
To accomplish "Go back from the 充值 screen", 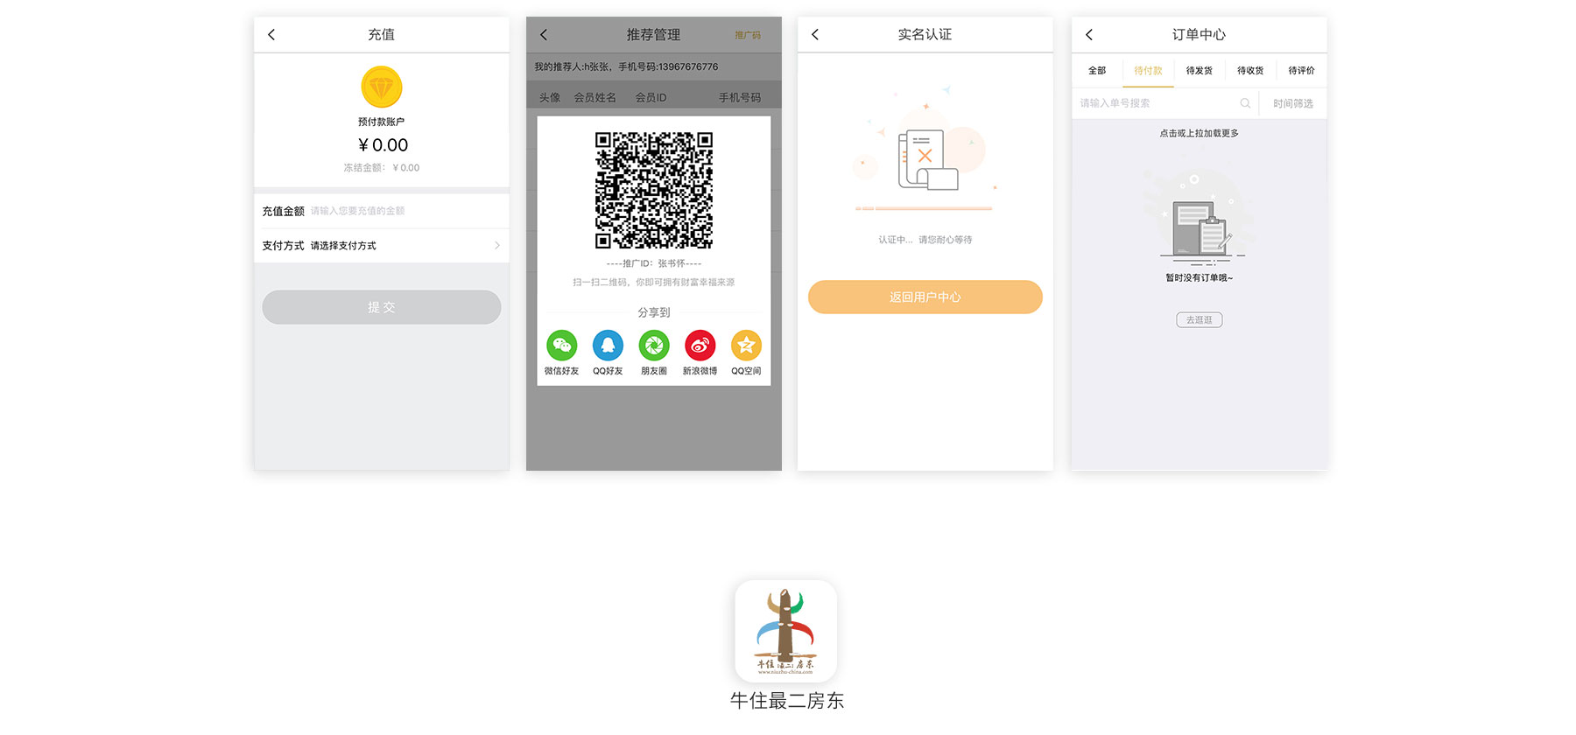I will (x=271, y=35).
